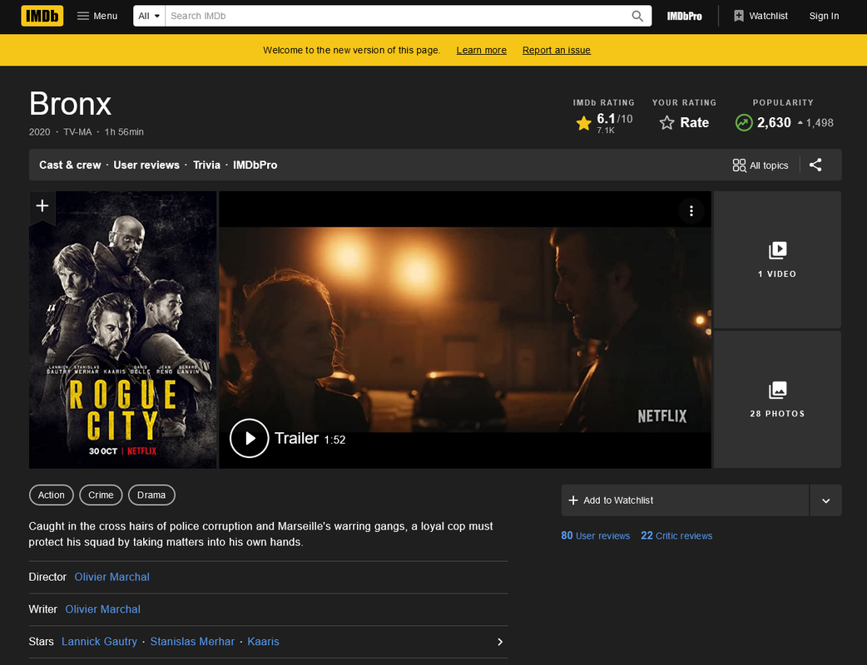Click Report an issue link
867x665 pixels.
(557, 50)
